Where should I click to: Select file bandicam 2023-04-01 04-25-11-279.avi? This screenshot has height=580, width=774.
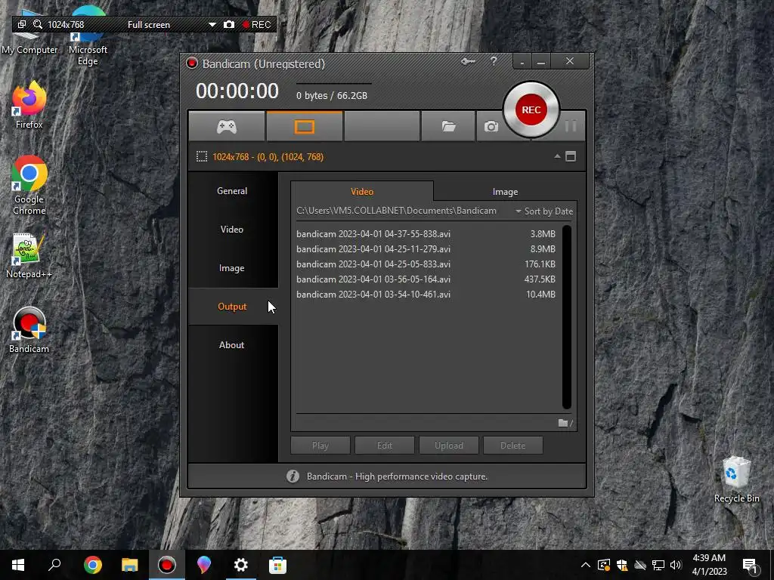[x=426, y=249]
